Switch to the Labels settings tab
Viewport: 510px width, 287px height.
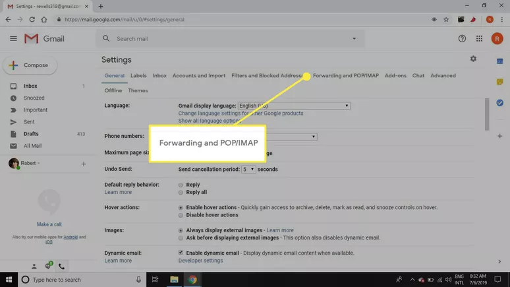(138, 76)
